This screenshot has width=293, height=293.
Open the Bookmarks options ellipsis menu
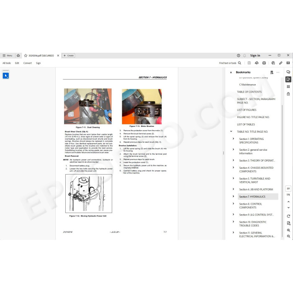click(x=278, y=72)
